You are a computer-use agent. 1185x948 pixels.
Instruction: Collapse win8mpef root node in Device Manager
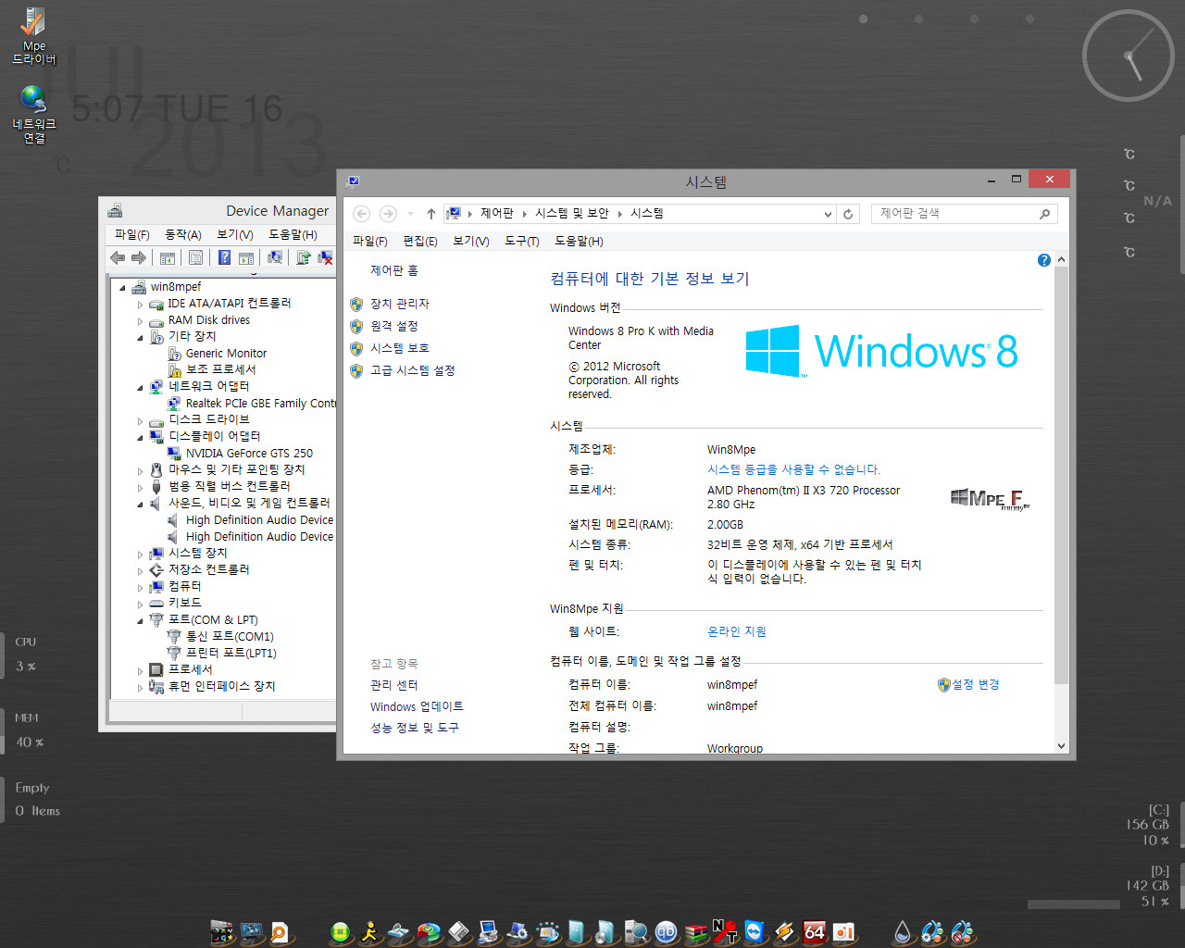122,287
